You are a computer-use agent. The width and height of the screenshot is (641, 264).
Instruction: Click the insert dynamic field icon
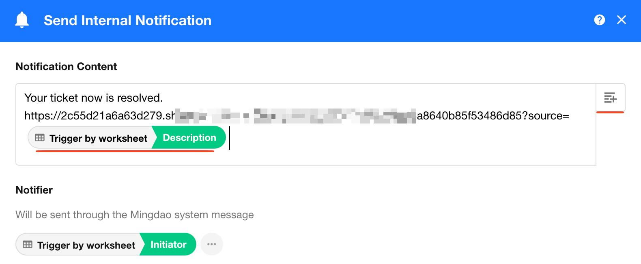(610, 98)
